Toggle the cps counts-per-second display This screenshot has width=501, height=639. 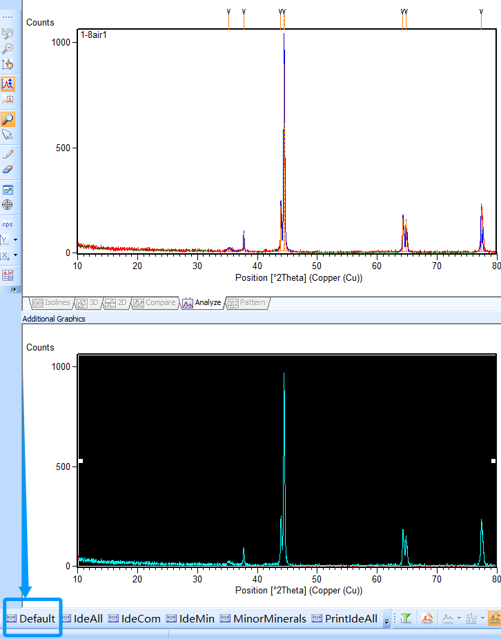tap(8, 224)
